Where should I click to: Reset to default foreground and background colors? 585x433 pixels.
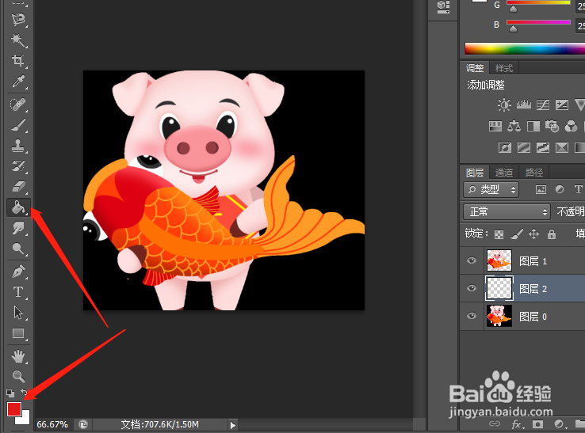[10, 393]
